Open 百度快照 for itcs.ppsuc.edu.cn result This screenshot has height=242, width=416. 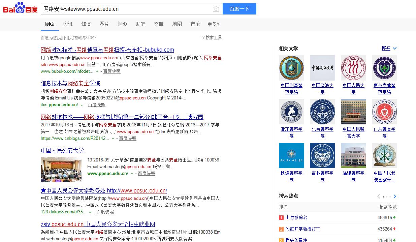click(x=97, y=105)
